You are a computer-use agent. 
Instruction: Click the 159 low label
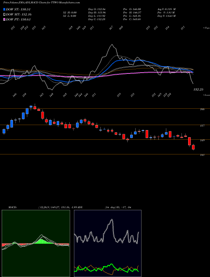tap(119, 95)
